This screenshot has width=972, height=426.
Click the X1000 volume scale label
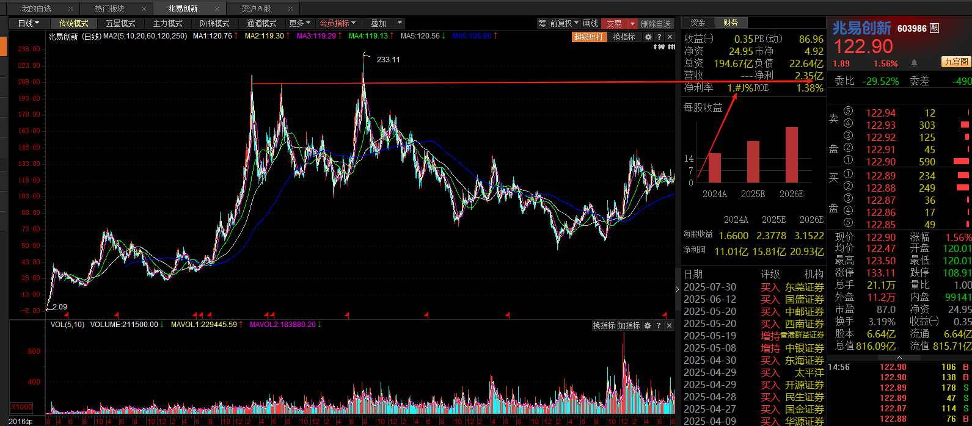click(21, 407)
